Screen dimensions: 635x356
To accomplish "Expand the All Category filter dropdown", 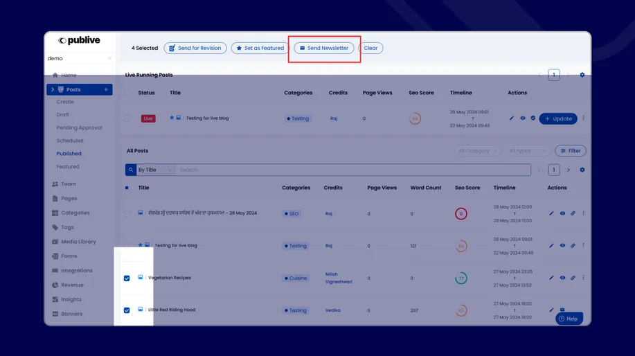I will pyautogui.click(x=478, y=151).
